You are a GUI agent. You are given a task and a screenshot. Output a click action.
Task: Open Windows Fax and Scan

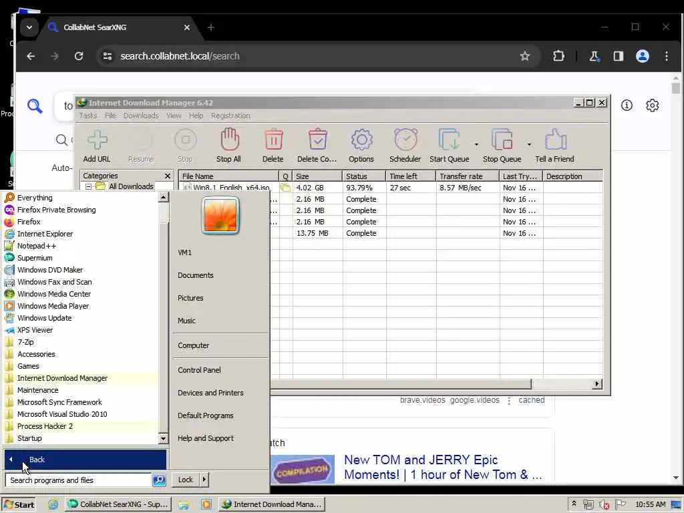(81, 282)
